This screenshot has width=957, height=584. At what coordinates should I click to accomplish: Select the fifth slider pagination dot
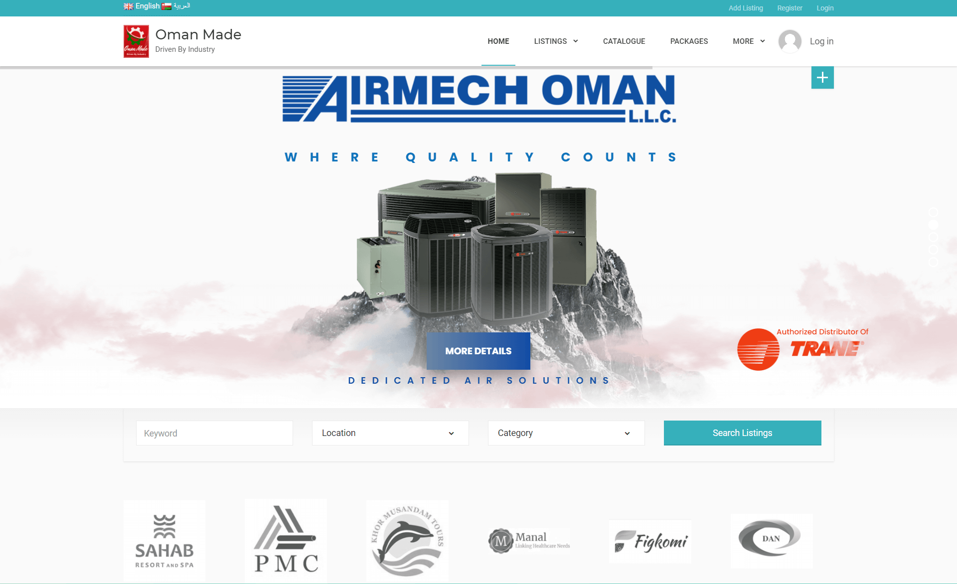coord(934,263)
